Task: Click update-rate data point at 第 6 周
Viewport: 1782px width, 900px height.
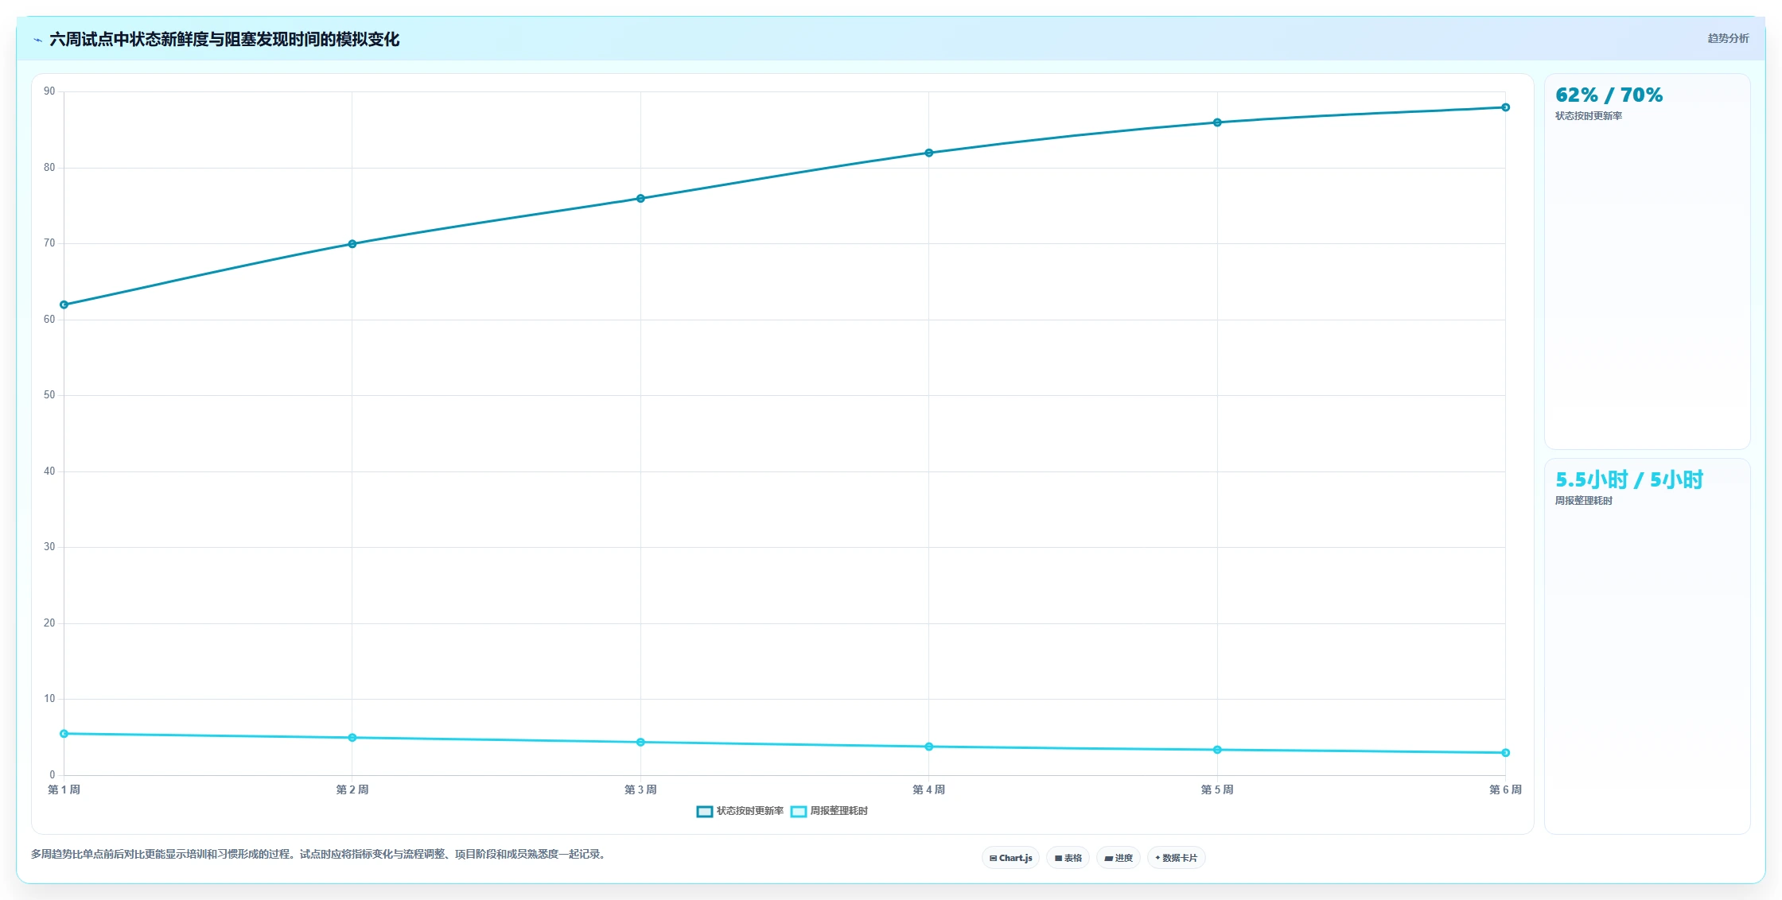Action: tap(1505, 107)
